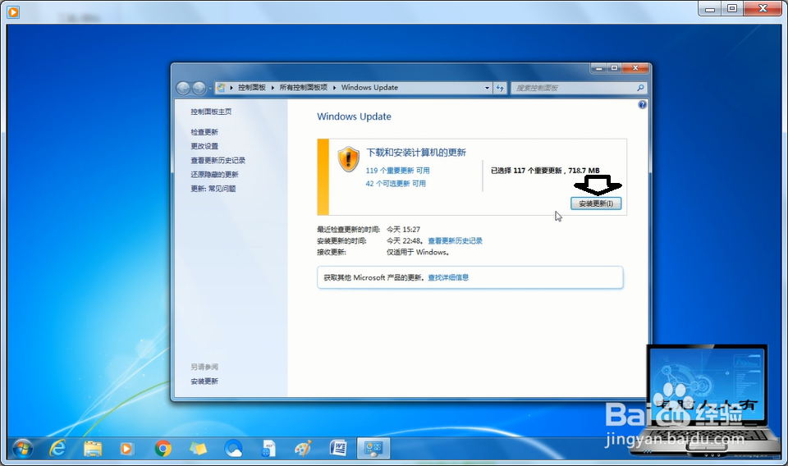The image size is (788, 466).
Task: Open Microsoft Word from the taskbar
Action: [338, 448]
